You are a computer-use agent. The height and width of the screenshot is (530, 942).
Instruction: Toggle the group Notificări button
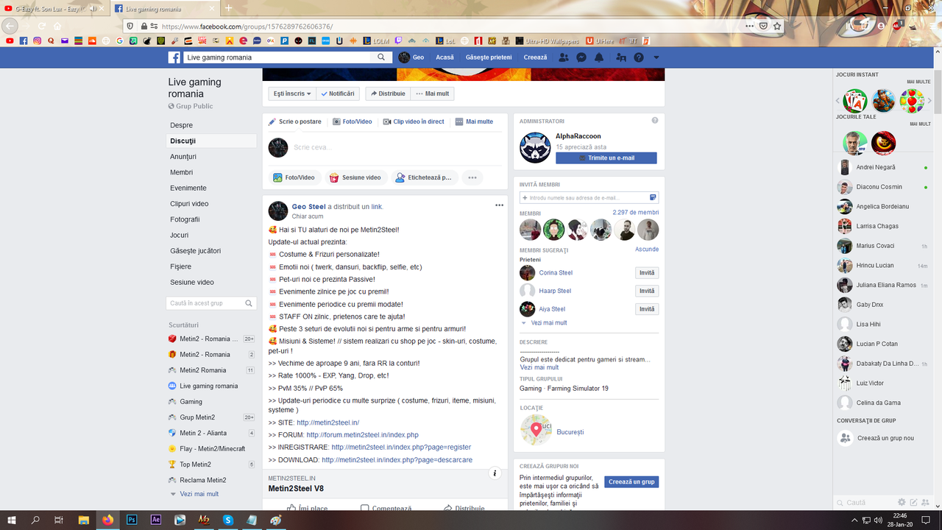pyautogui.click(x=338, y=93)
